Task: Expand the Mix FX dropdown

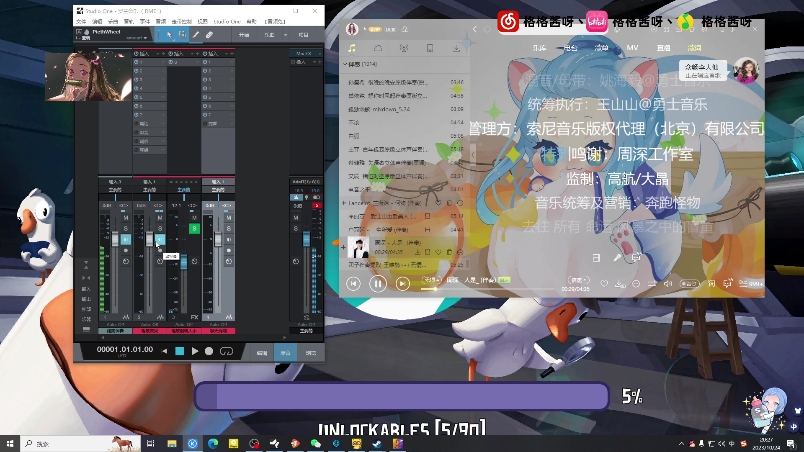Action: click(320, 54)
